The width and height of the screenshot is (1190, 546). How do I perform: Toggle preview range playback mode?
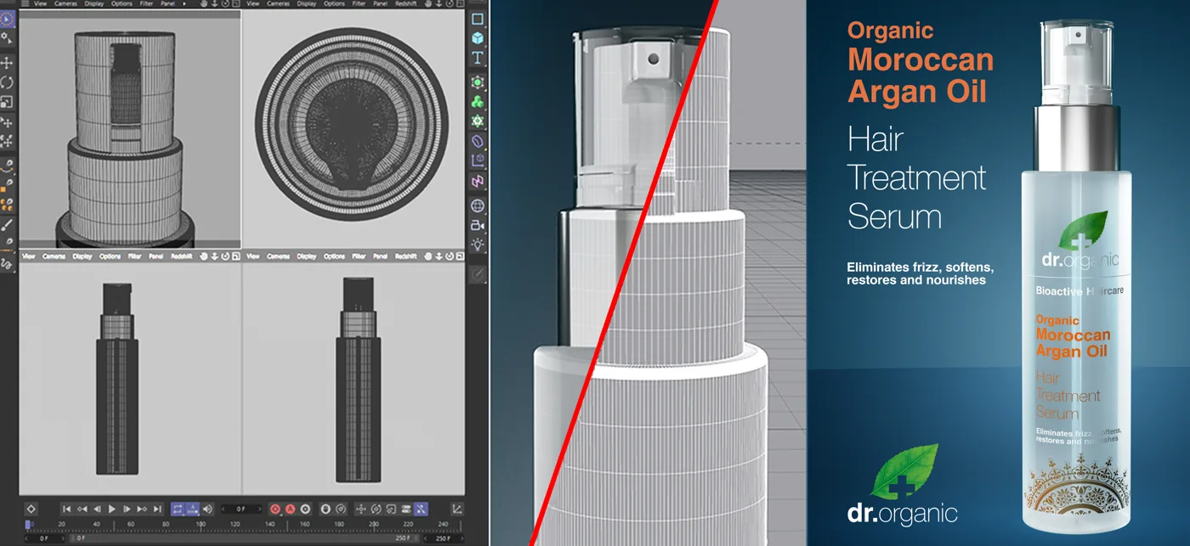192,509
